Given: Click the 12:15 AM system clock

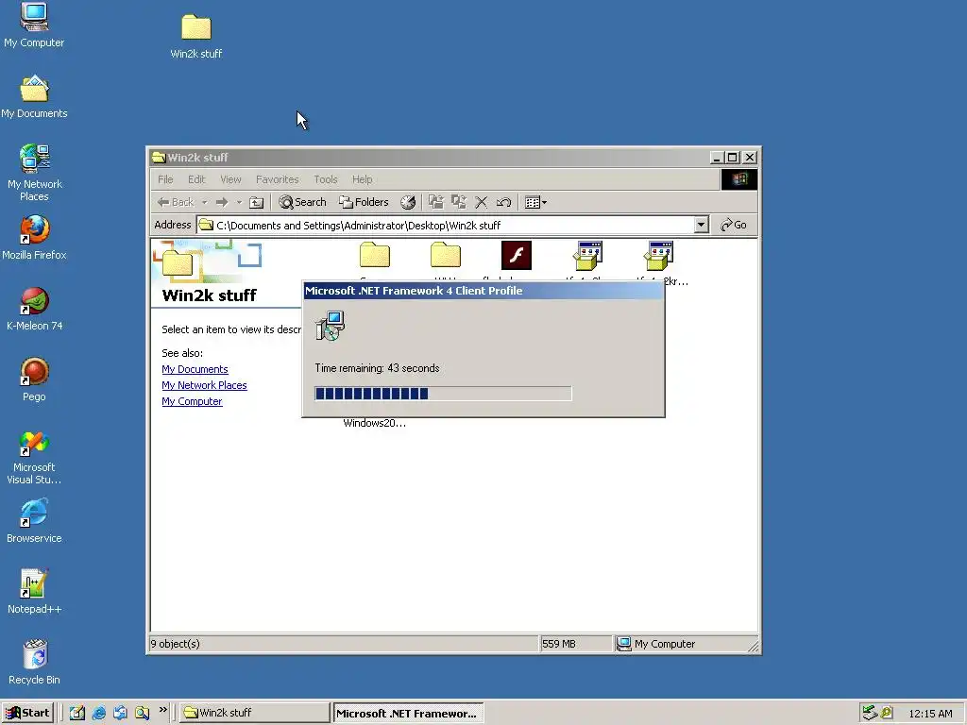Looking at the screenshot, I should point(930,714).
